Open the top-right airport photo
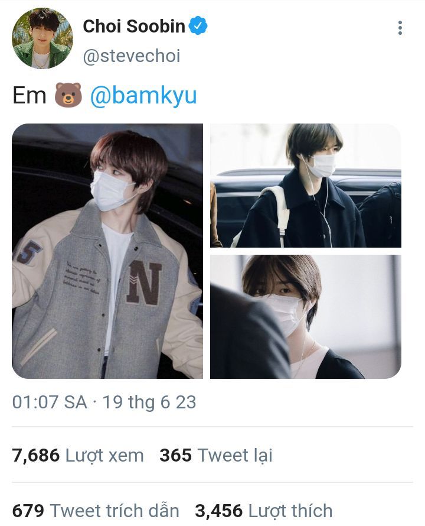Image resolution: width=425 pixels, height=526 pixels. pyautogui.click(x=306, y=186)
